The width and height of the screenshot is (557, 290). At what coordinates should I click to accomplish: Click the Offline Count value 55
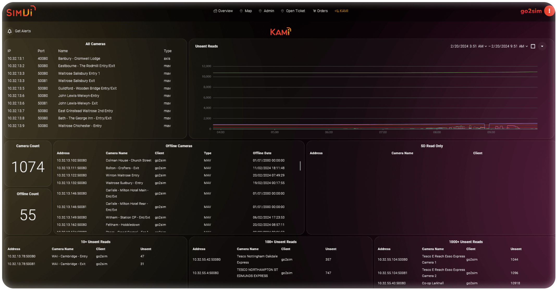28,215
